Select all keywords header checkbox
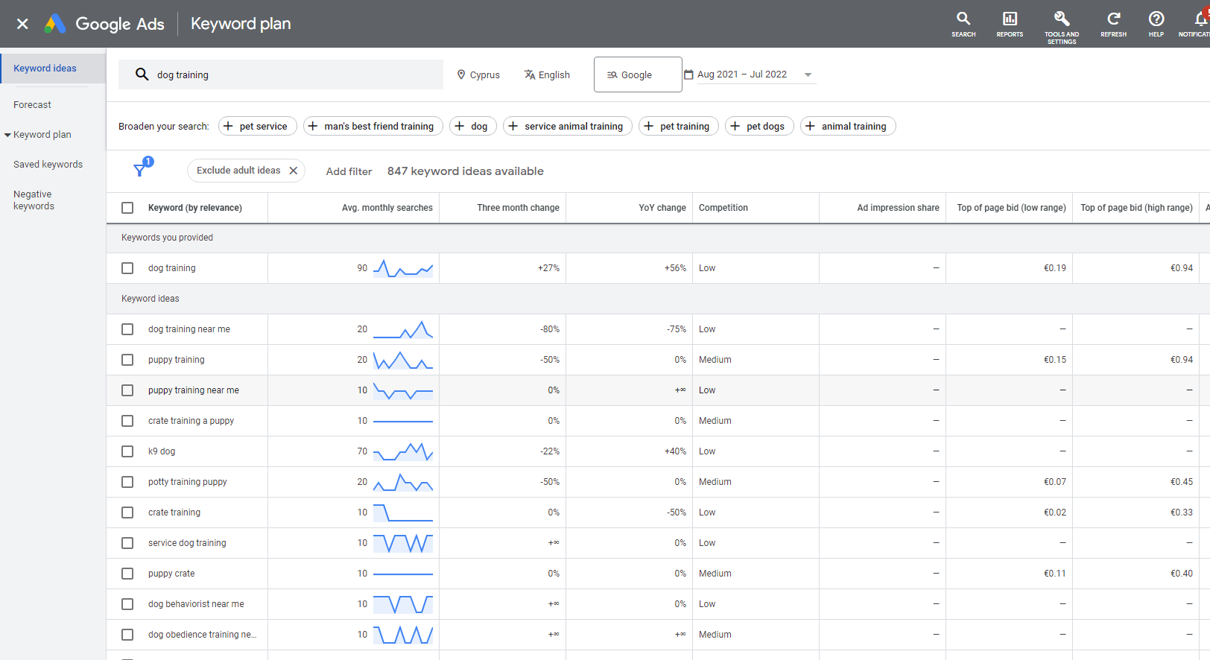The image size is (1210, 660). point(127,208)
